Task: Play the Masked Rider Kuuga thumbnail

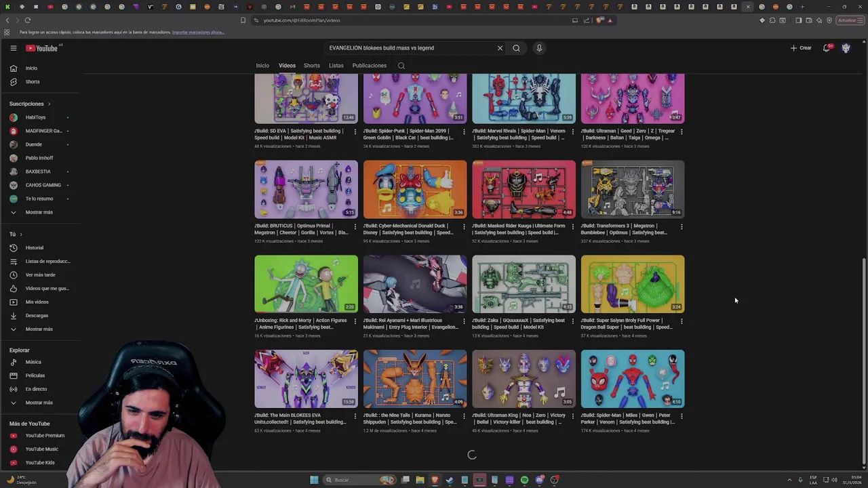Action: click(x=524, y=189)
